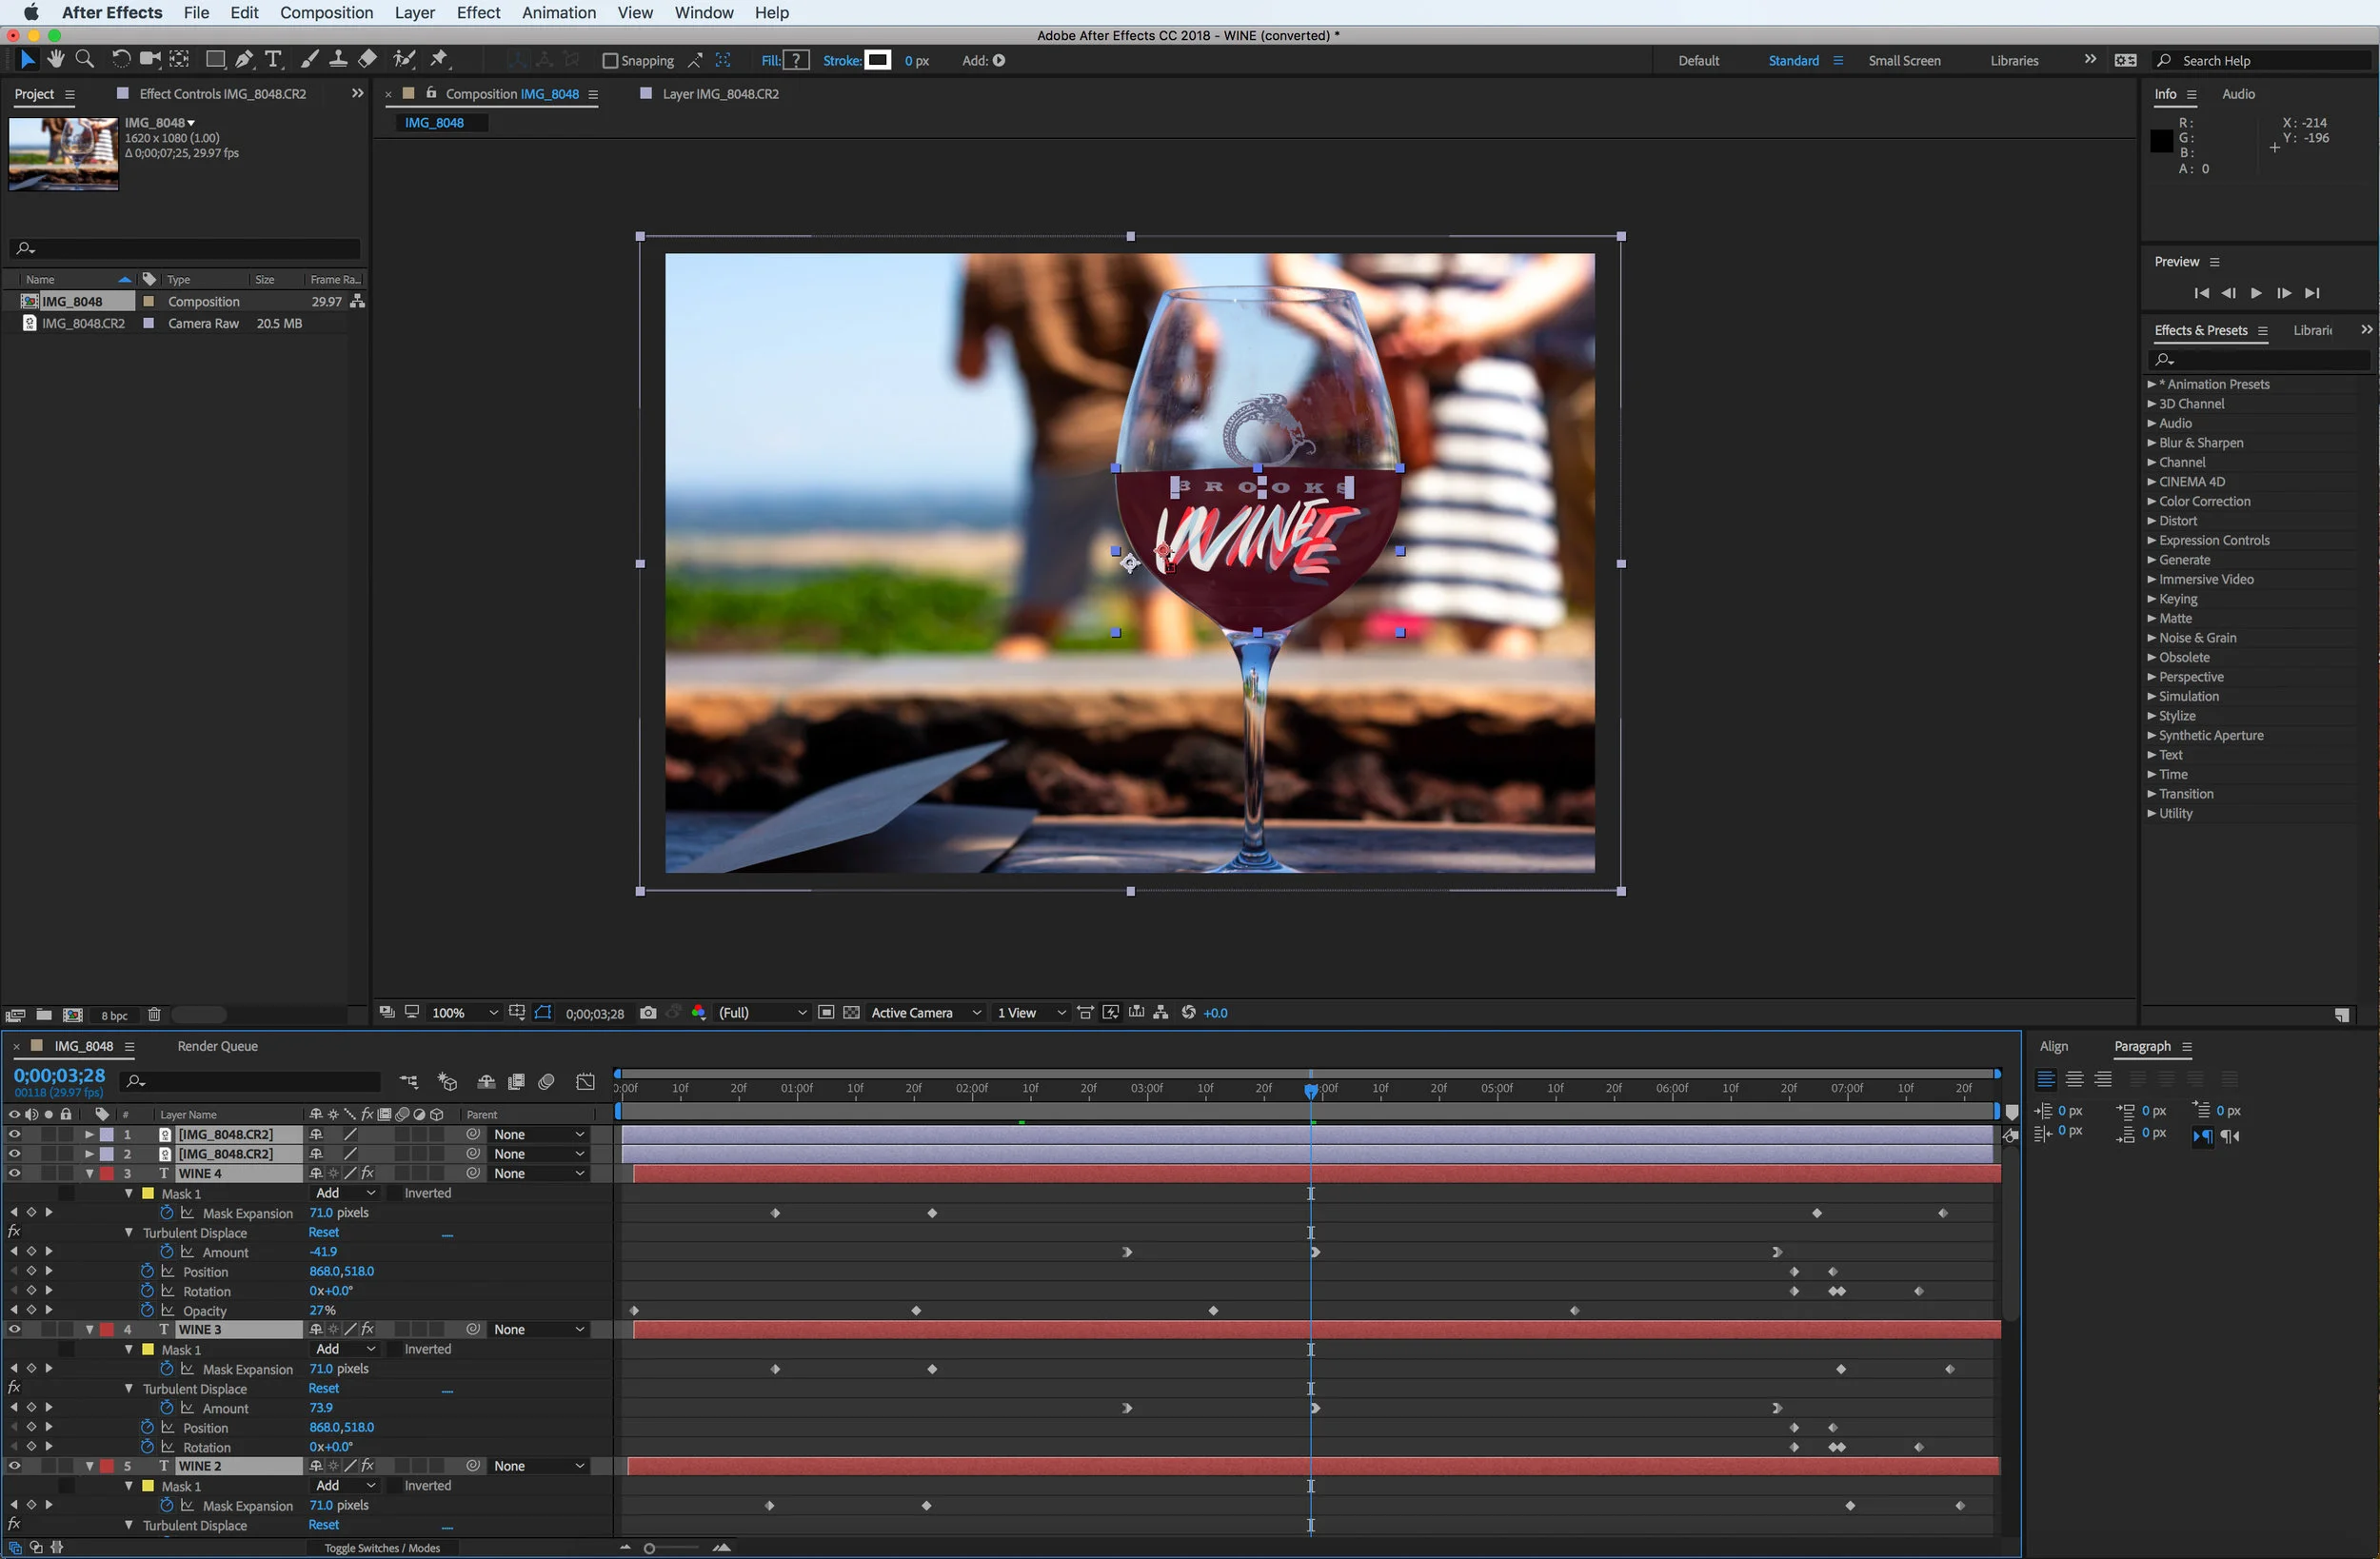2380x1559 pixels.
Task: Open the Composition menu
Action: click(x=326, y=12)
